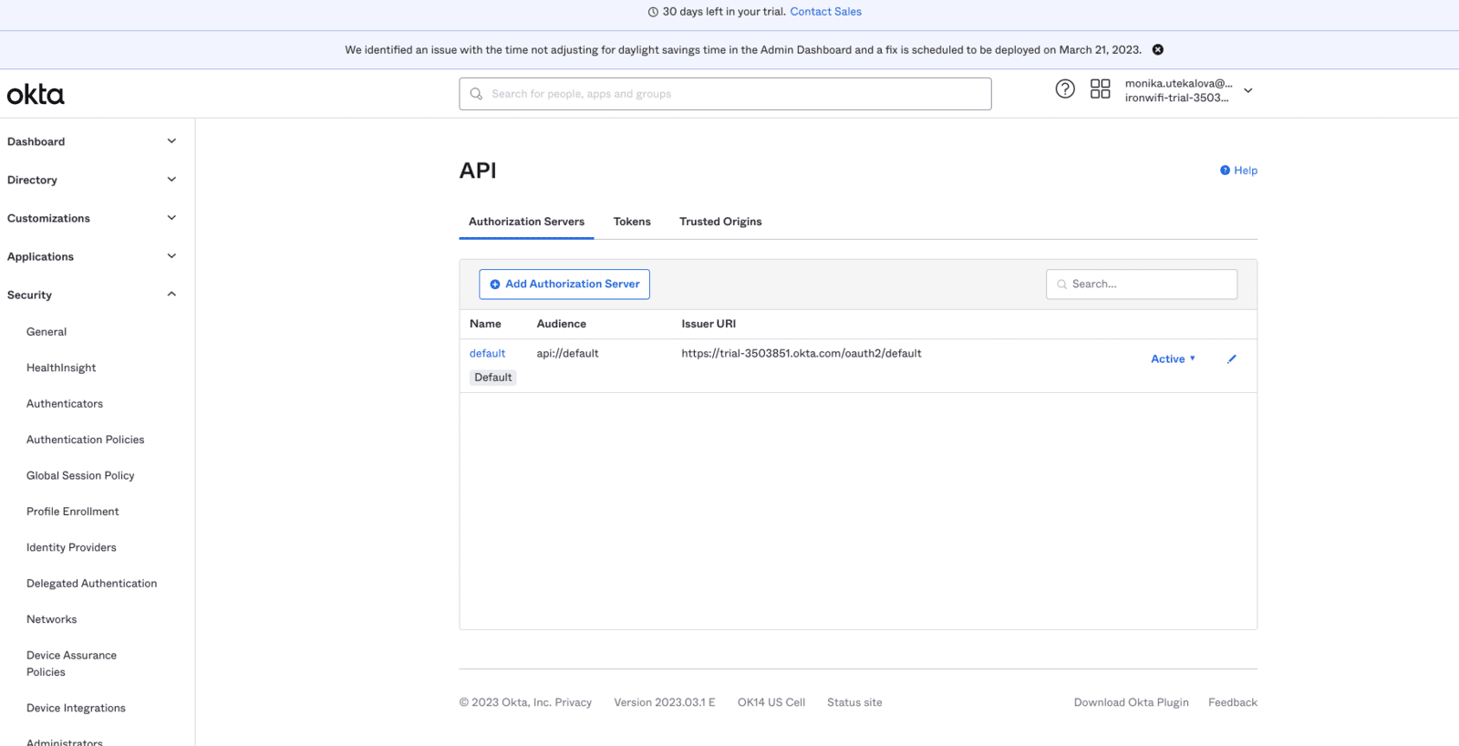The width and height of the screenshot is (1459, 746).
Task: Expand the Directory menu section
Action: pyautogui.click(x=171, y=180)
